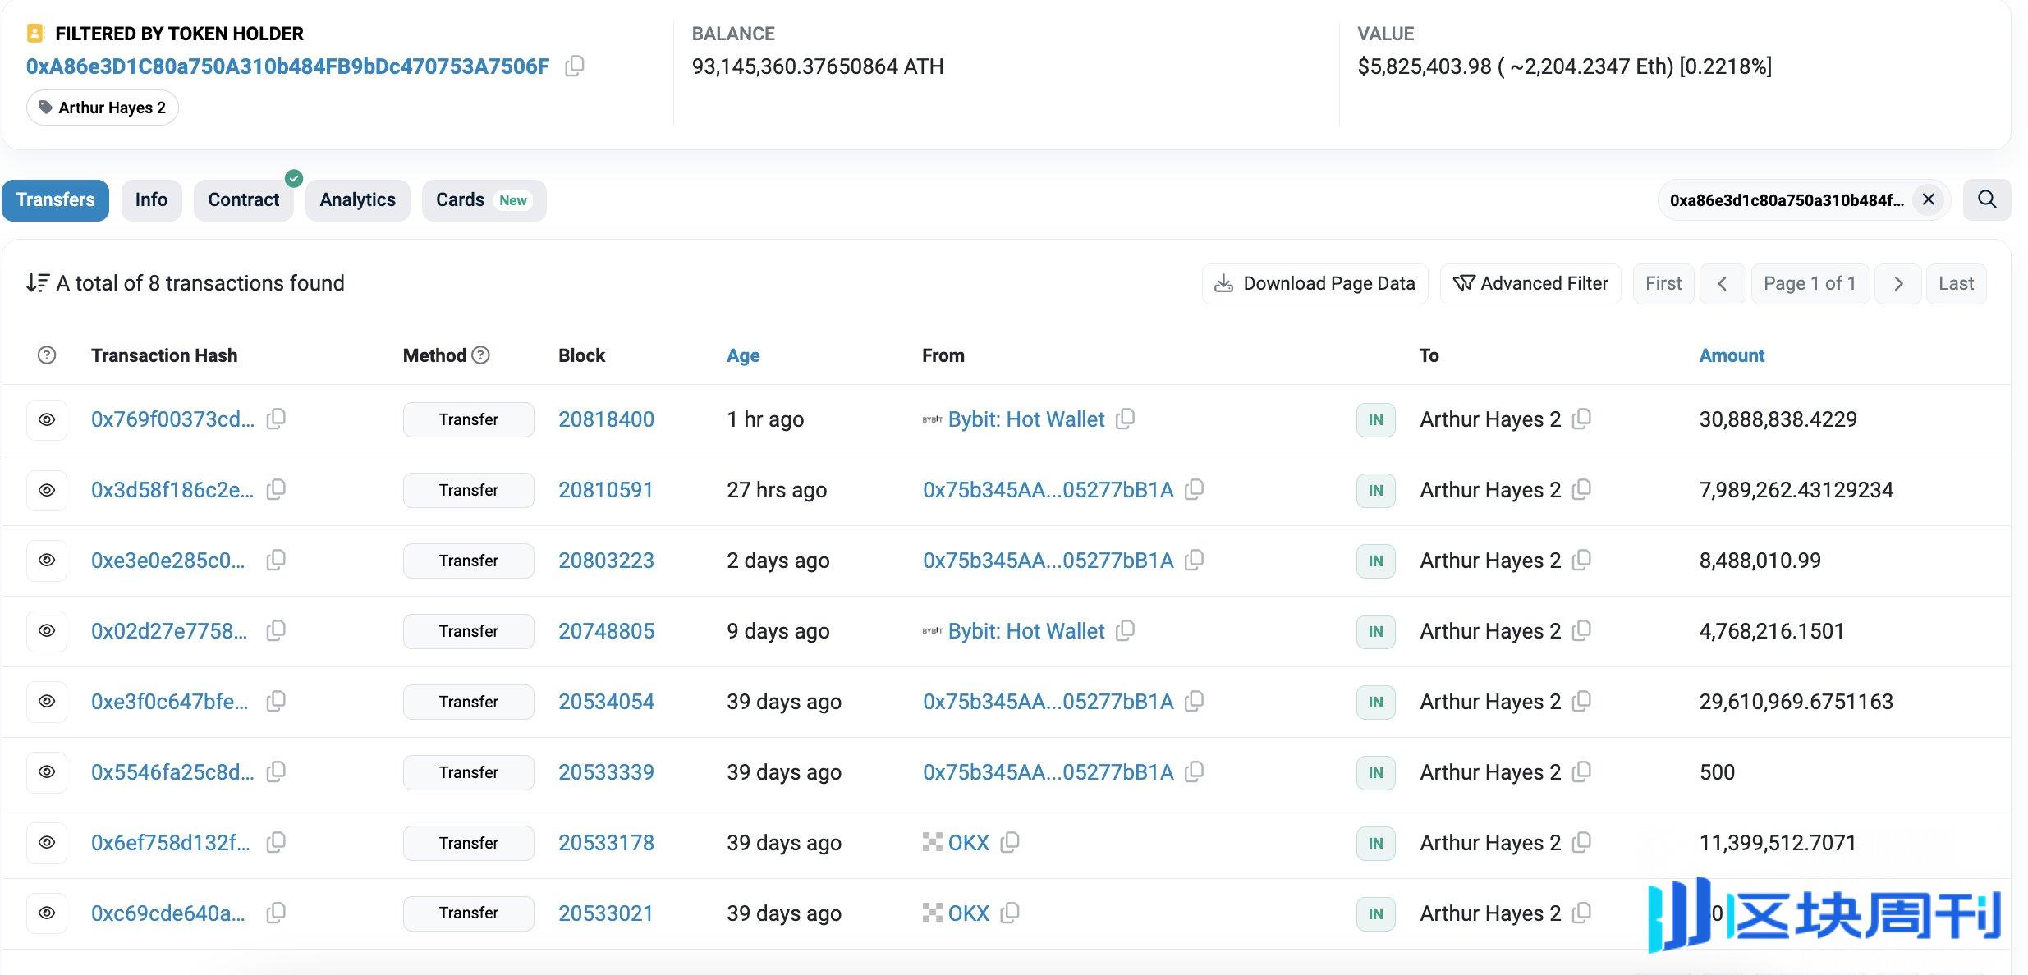
Task: Click the Transfer method badge in block 20810591 row
Action: (468, 490)
